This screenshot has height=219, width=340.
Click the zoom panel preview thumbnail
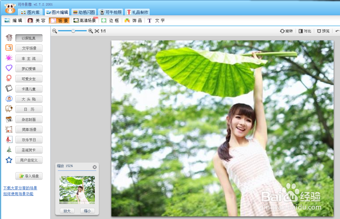(x=77, y=190)
